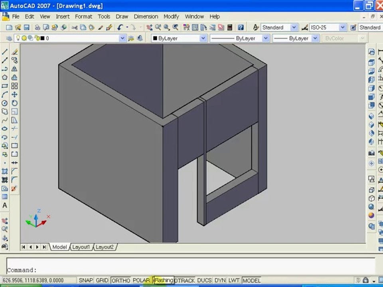Open the Draw menu
Screen dimensions: 383x287
coord(122,17)
